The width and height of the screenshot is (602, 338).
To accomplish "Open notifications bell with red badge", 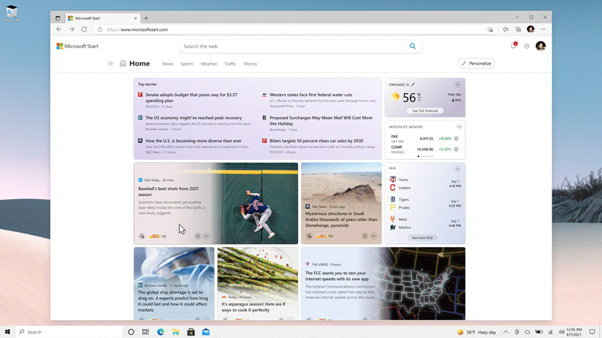I will point(513,46).
